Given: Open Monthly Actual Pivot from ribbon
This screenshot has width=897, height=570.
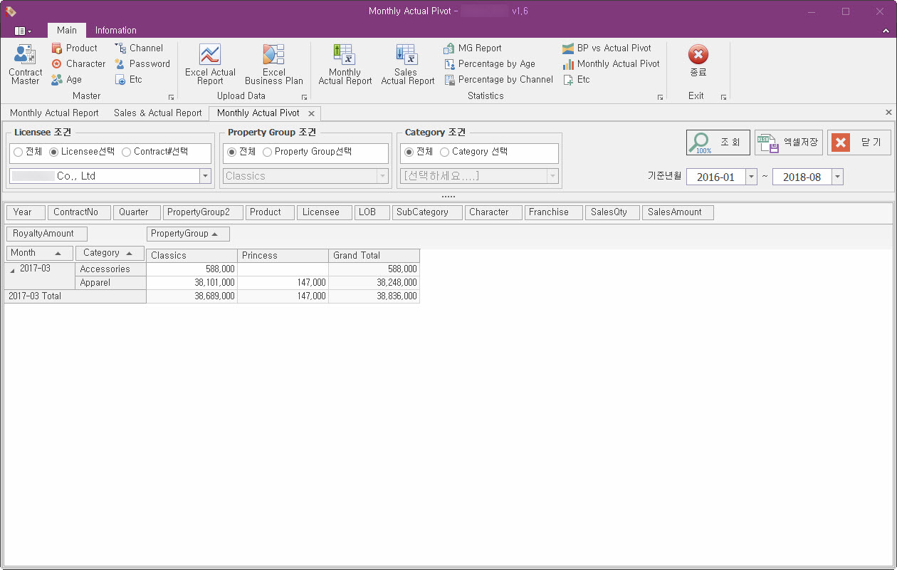Looking at the screenshot, I should coord(611,63).
